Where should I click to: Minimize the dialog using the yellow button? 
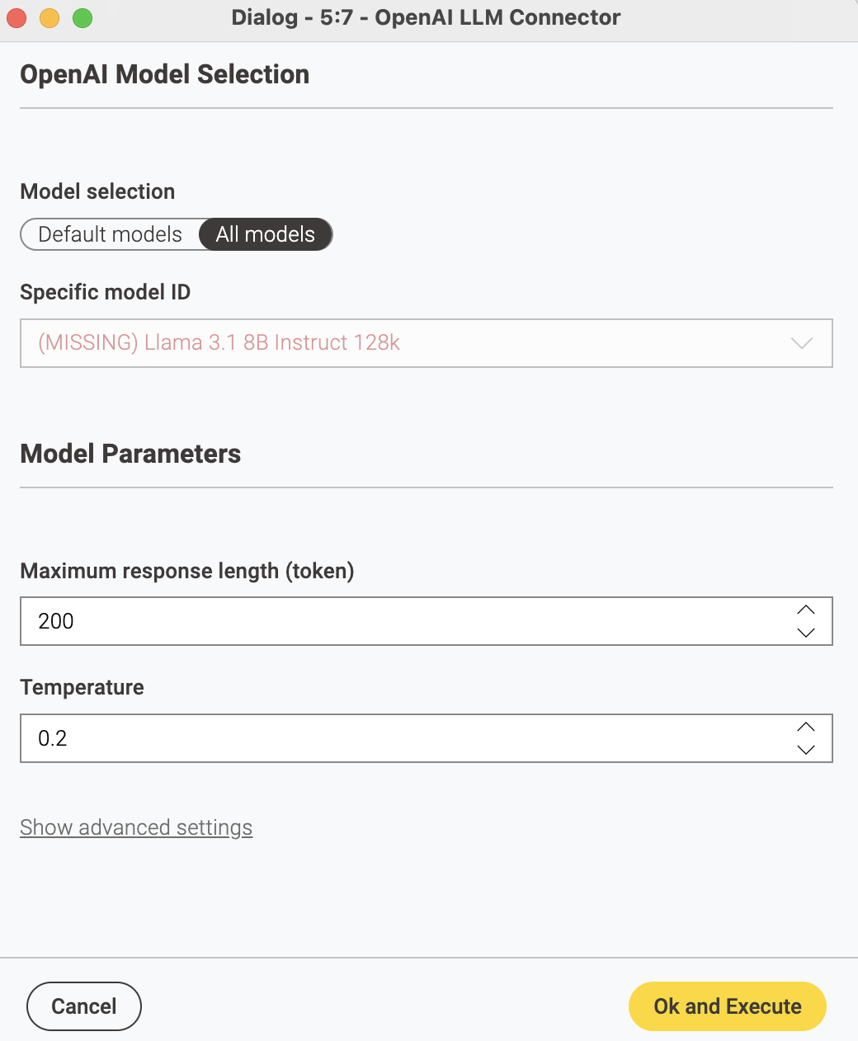49,17
